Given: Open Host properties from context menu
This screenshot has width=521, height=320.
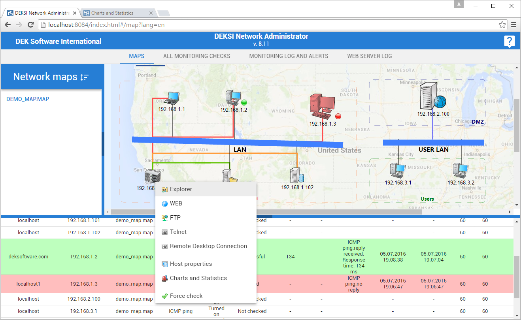Looking at the screenshot, I should click(191, 264).
